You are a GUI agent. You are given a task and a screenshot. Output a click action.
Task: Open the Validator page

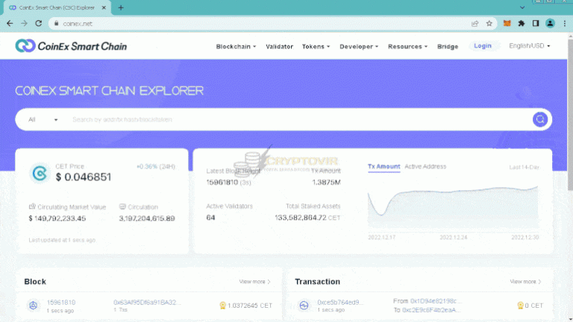click(x=279, y=46)
